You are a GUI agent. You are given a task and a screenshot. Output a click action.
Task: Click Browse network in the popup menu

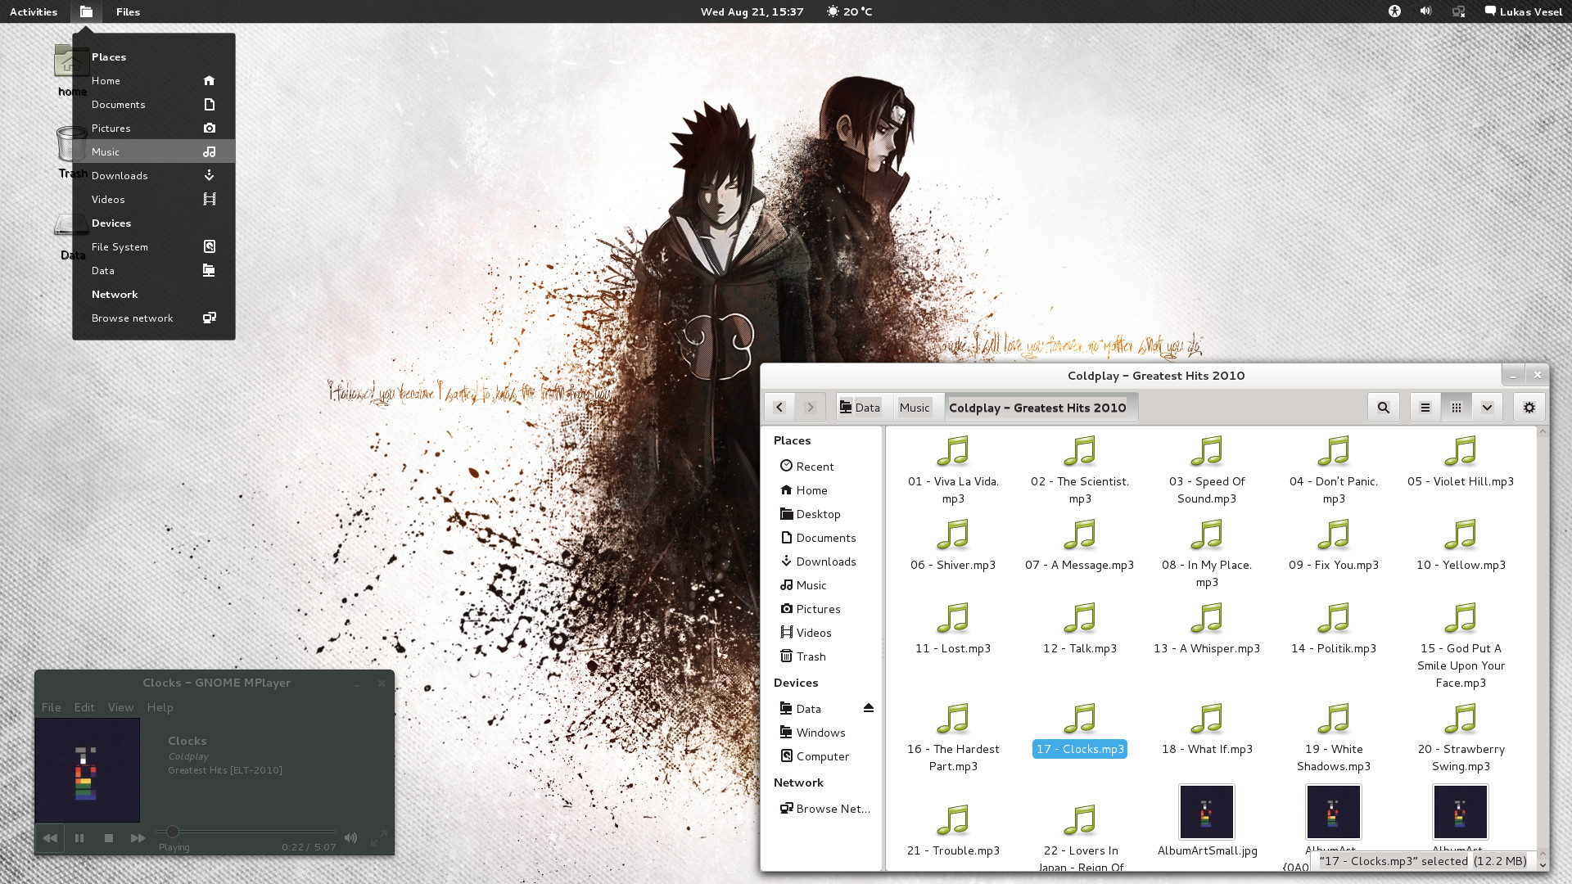153,318
